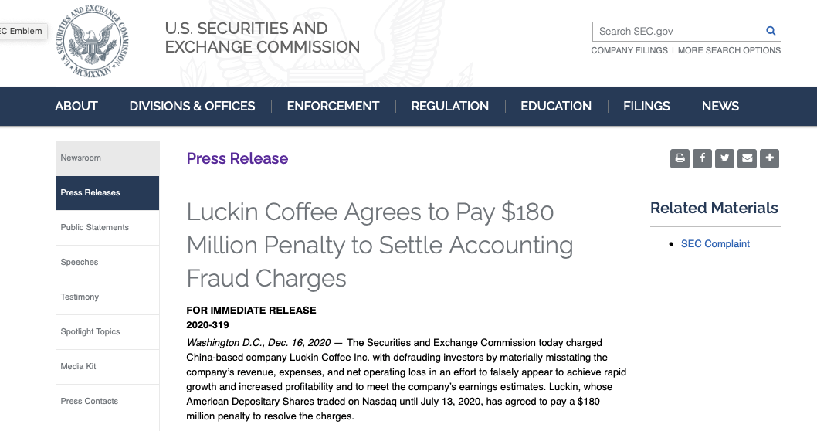This screenshot has width=817, height=431.
Task: Expand the Regulation navigation menu
Action: tap(449, 107)
